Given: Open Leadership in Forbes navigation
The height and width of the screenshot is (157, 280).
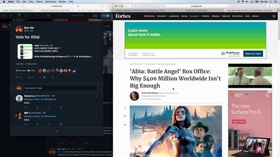Looking at the screenshot, I should [x=174, y=16].
